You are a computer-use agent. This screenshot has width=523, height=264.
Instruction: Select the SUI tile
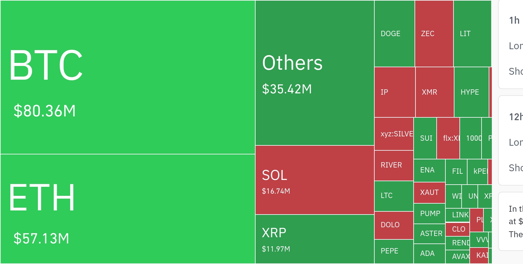[x=425, y=138]
